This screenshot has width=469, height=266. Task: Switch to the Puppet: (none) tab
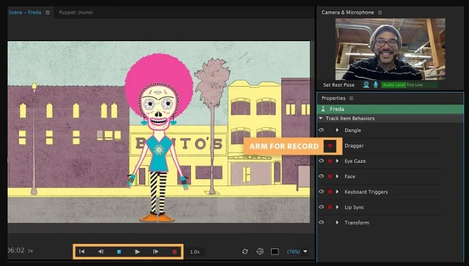click(76, 12)
